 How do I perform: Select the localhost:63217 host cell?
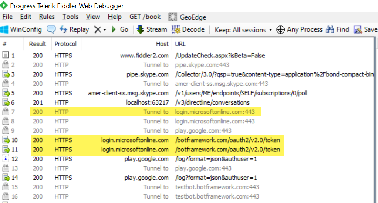tap(147, 102)
